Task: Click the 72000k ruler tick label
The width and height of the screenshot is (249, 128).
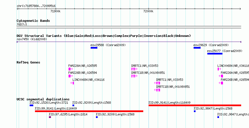Action: (x=148, y=11)
